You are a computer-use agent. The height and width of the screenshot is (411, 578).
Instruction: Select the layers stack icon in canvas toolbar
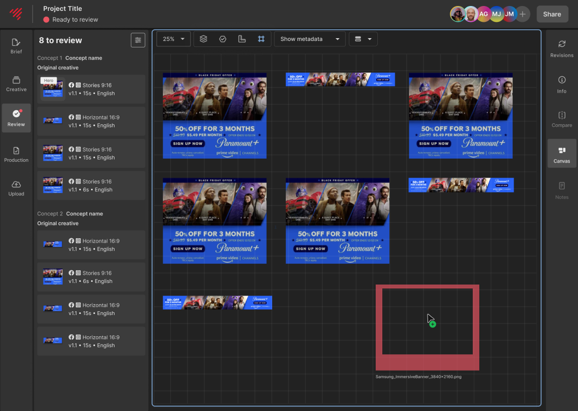point(203,39)
